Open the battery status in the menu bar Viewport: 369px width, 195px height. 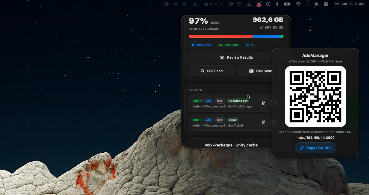287,4
